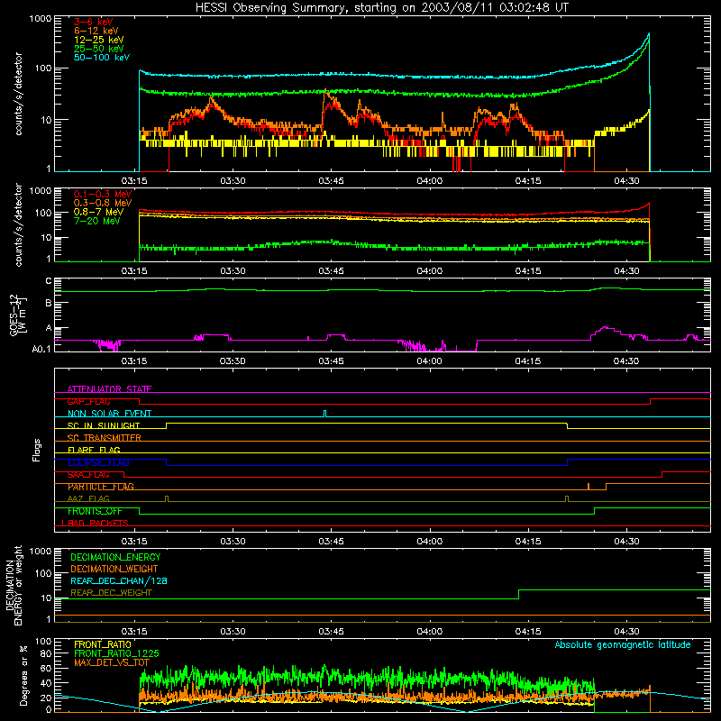This screenshot has height=721, width=721.
Task: Click the REAR_DEC_CHAN/128 legend entry
Action: (x=119, y=580)
